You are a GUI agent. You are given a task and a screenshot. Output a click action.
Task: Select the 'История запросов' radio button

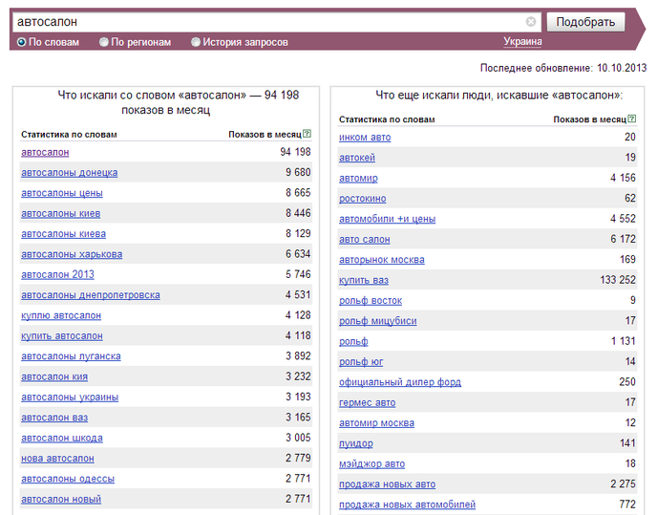195,42
